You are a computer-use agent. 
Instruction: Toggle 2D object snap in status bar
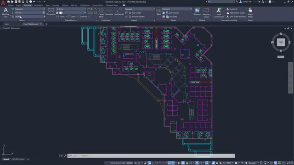point(173,163)
